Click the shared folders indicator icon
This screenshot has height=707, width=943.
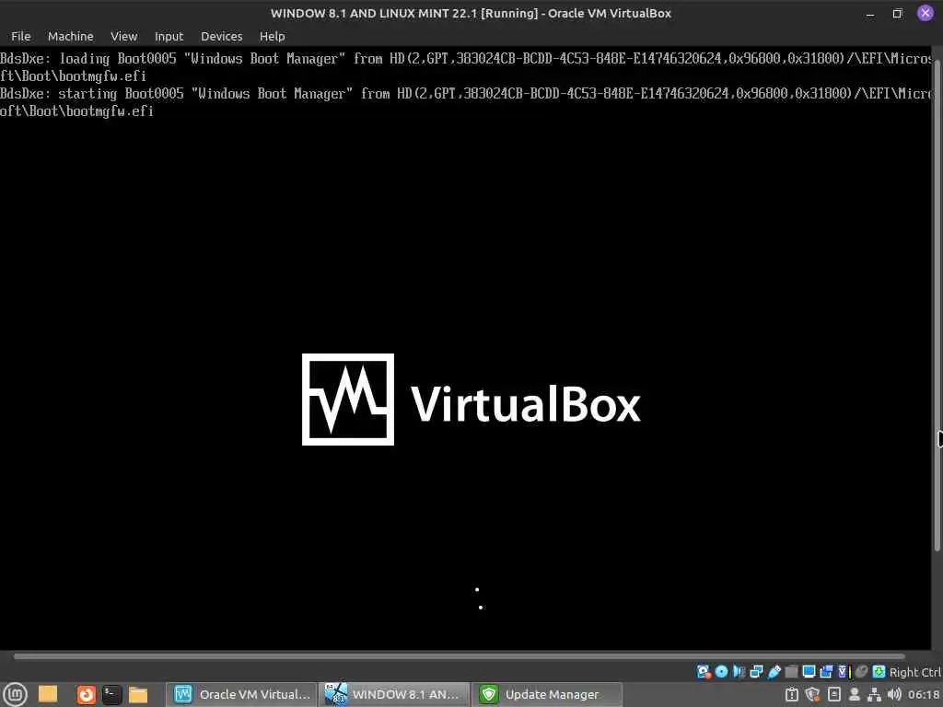click(x=791, y=671)
